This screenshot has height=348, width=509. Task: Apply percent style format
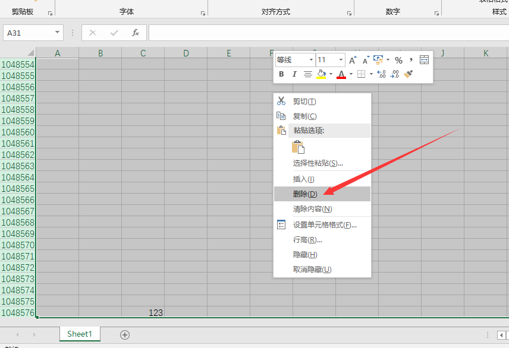(x=398, y=60)
